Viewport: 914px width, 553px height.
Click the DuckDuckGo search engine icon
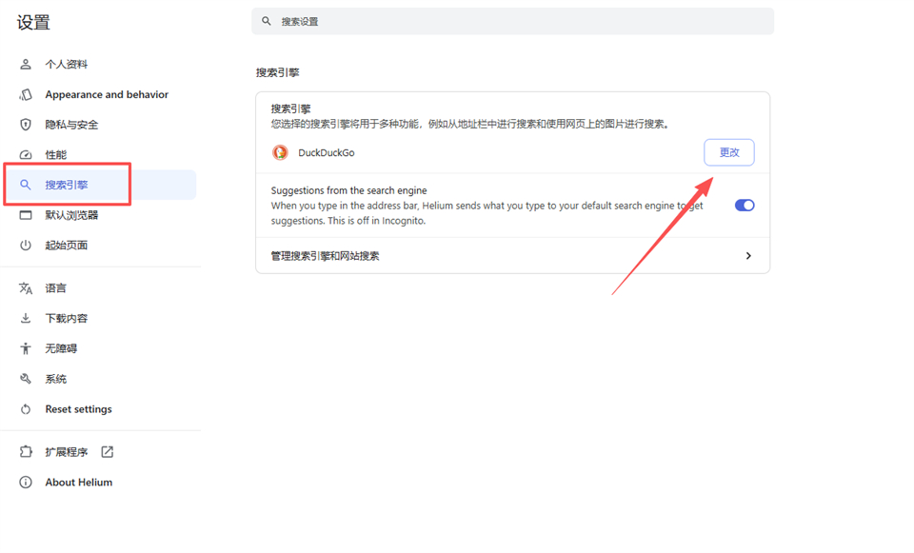click(280, 152)
